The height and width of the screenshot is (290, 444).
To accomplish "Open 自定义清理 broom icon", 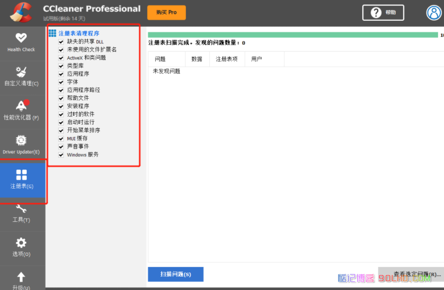I will [21, 72].
